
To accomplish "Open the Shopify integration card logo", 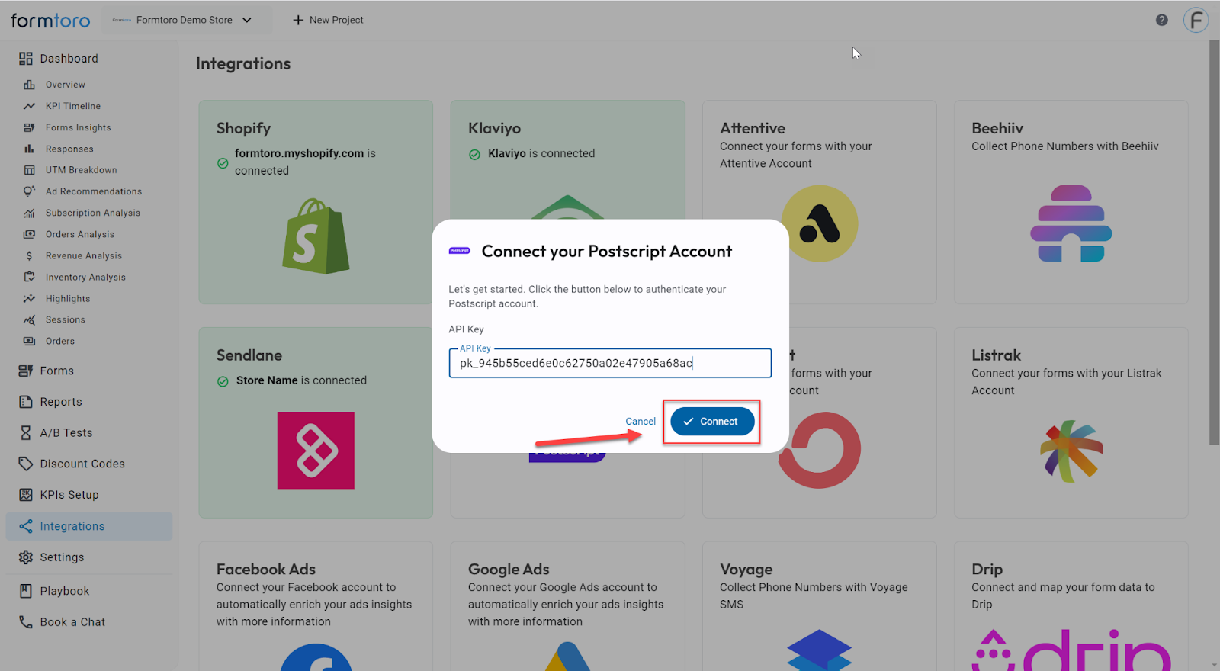I will tap(316, 236).
